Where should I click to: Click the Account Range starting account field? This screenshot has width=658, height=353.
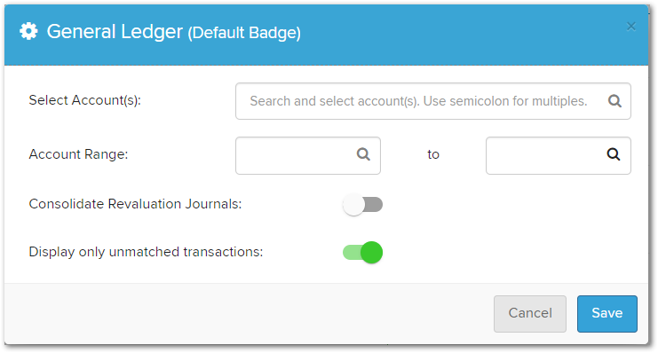coord(308,155)
